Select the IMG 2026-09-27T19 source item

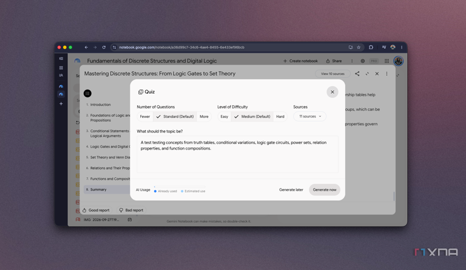(101, 220)
